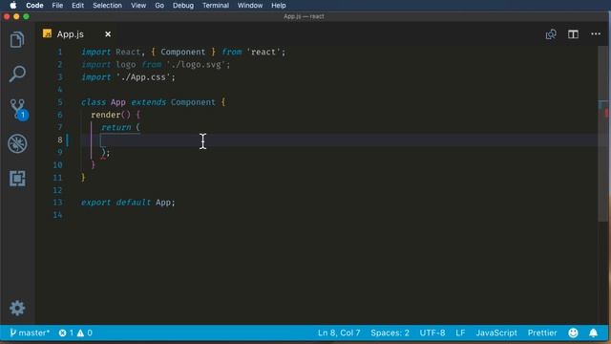Click the extends keyword on line 5
611x344 pixels.
pos(148,102)
